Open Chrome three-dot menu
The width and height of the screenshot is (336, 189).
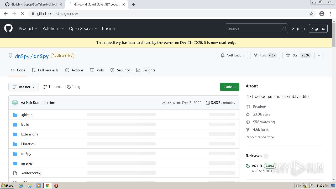(330, 14)
